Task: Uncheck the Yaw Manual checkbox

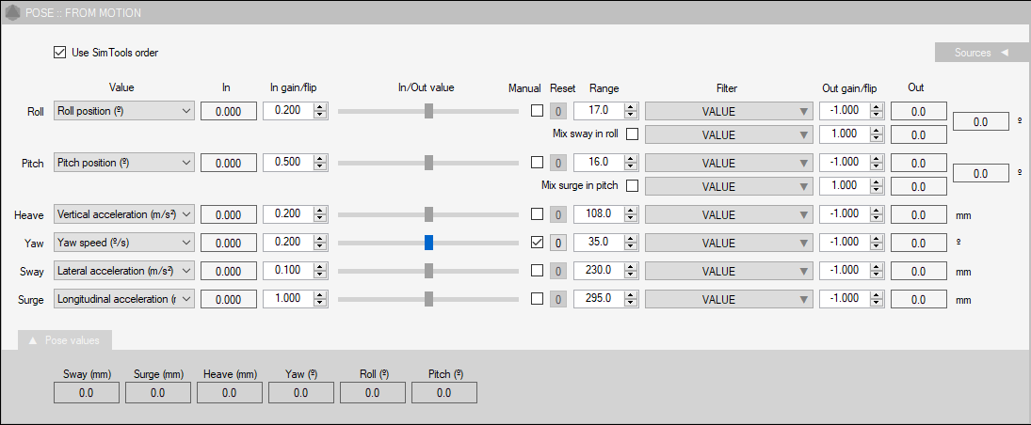Action: [x=538, y=243]
